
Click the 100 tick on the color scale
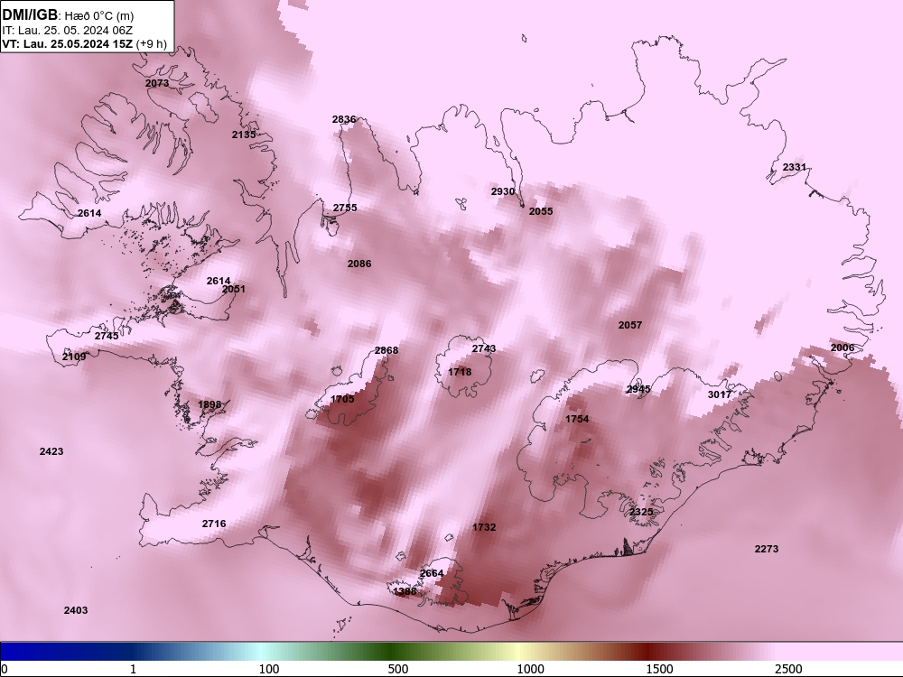[x=269, y=669]
